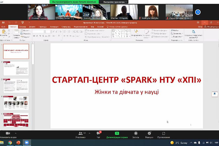Viewport: 219px width, 146px height.
Task: Click Create and share Adobe PDF
Action: tap(193, 34)
